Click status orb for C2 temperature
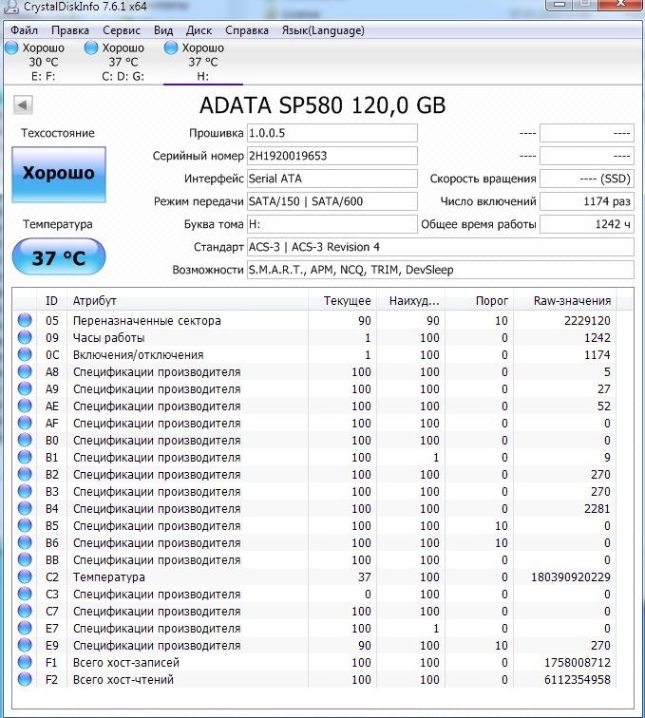Screen dimensions: 645x718 [x=25, y=576]
